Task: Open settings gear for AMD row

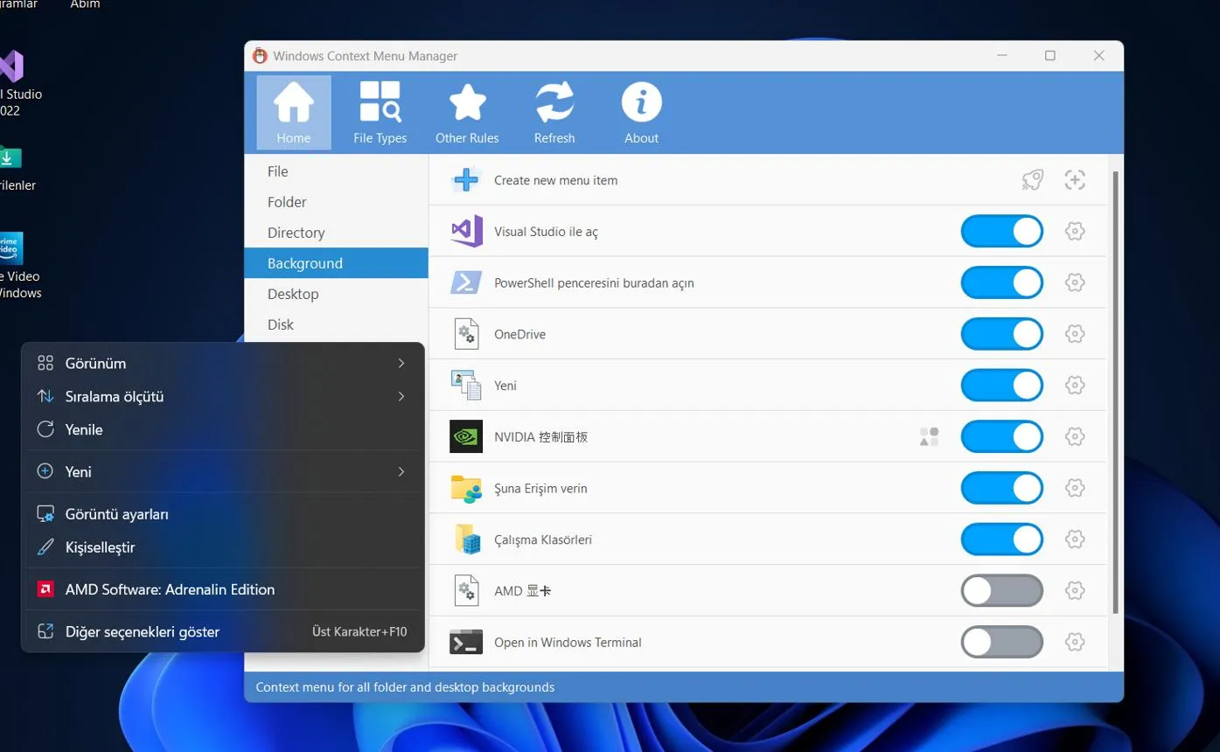Action: (x=1075, y=591)
